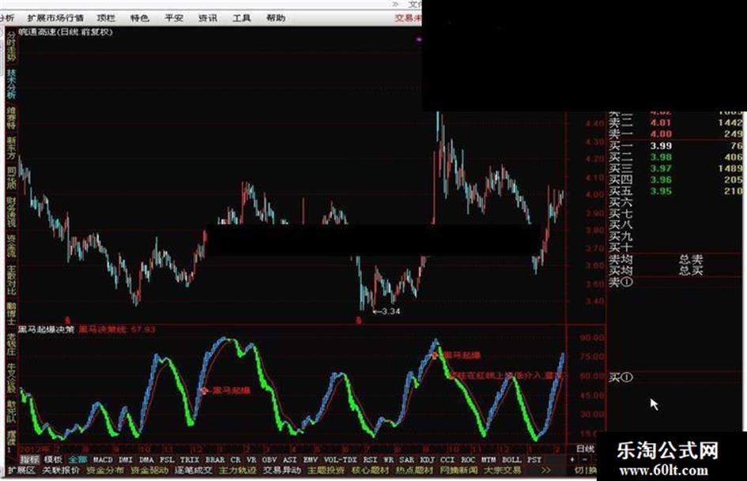Open the 资讯 menu
Image resolution: width=747 pixels, height=481 pixels.
click(208, 18)
